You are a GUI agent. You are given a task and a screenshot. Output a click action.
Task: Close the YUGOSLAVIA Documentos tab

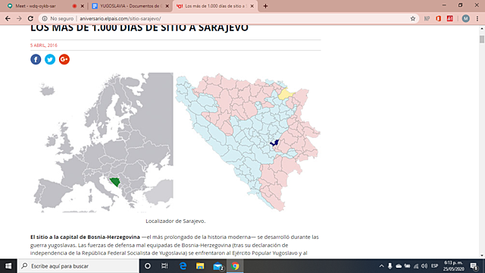(x=167, y=6)
